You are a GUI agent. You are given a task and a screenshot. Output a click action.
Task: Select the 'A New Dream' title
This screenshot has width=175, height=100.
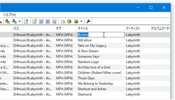tap(88, 51)
